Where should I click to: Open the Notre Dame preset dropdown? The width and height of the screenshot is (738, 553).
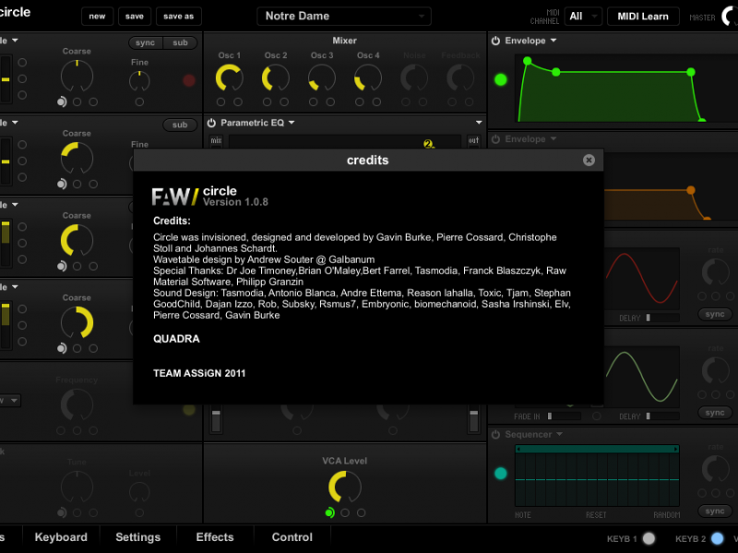coord(343,16)
